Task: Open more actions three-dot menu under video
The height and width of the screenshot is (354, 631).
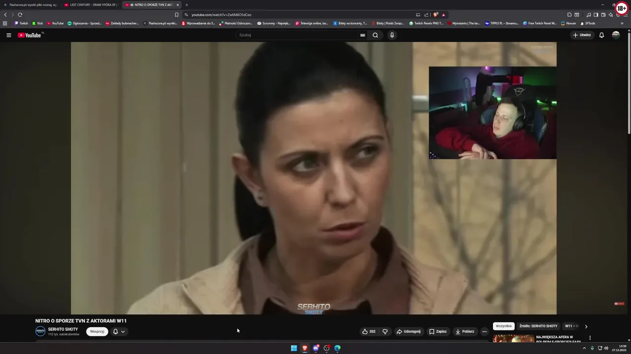Action: 484,331
